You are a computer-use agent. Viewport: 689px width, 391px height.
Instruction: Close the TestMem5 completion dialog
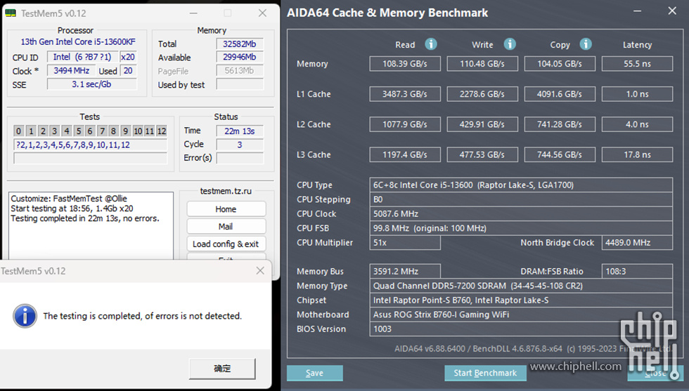pos(260,271)
